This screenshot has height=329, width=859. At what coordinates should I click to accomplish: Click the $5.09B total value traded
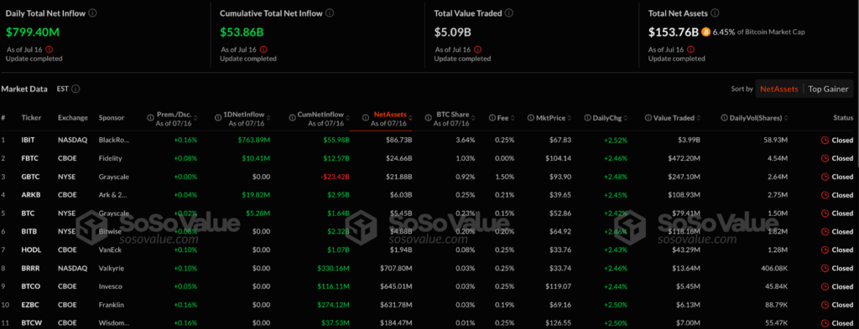pyautogui.click(x=452, y=33)
